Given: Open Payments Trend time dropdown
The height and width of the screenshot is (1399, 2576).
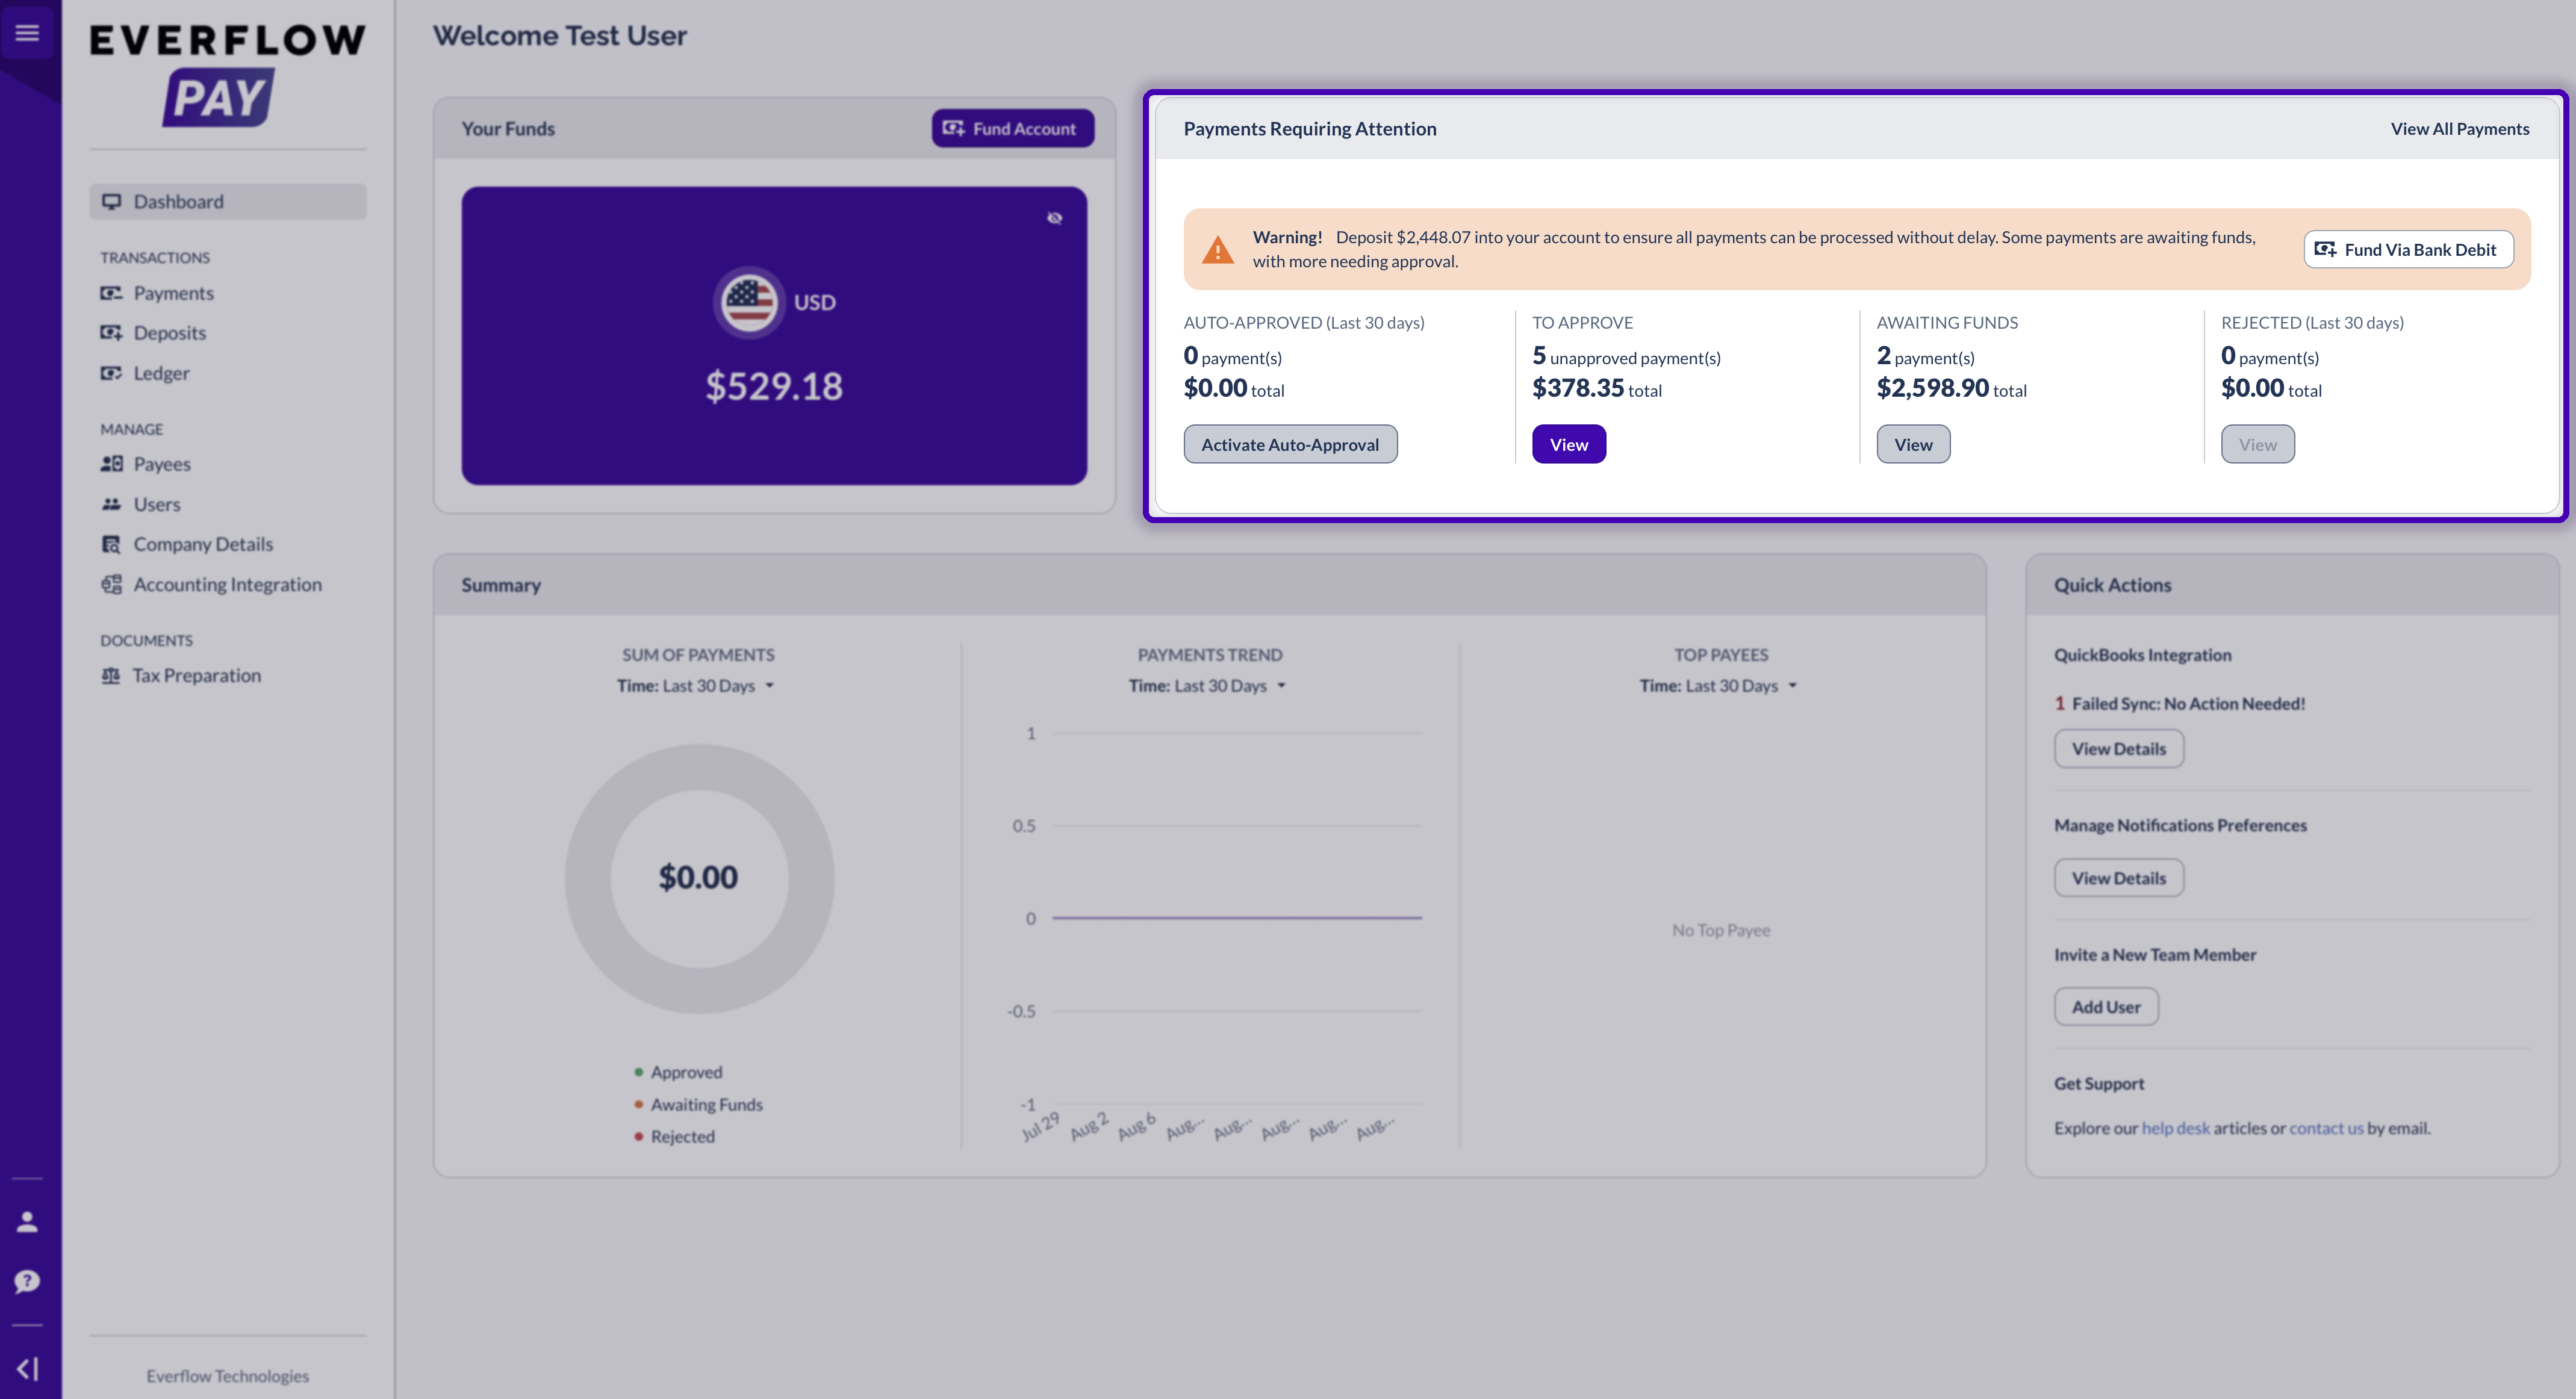Looking at the screenshot, I should coord(1208,686).
